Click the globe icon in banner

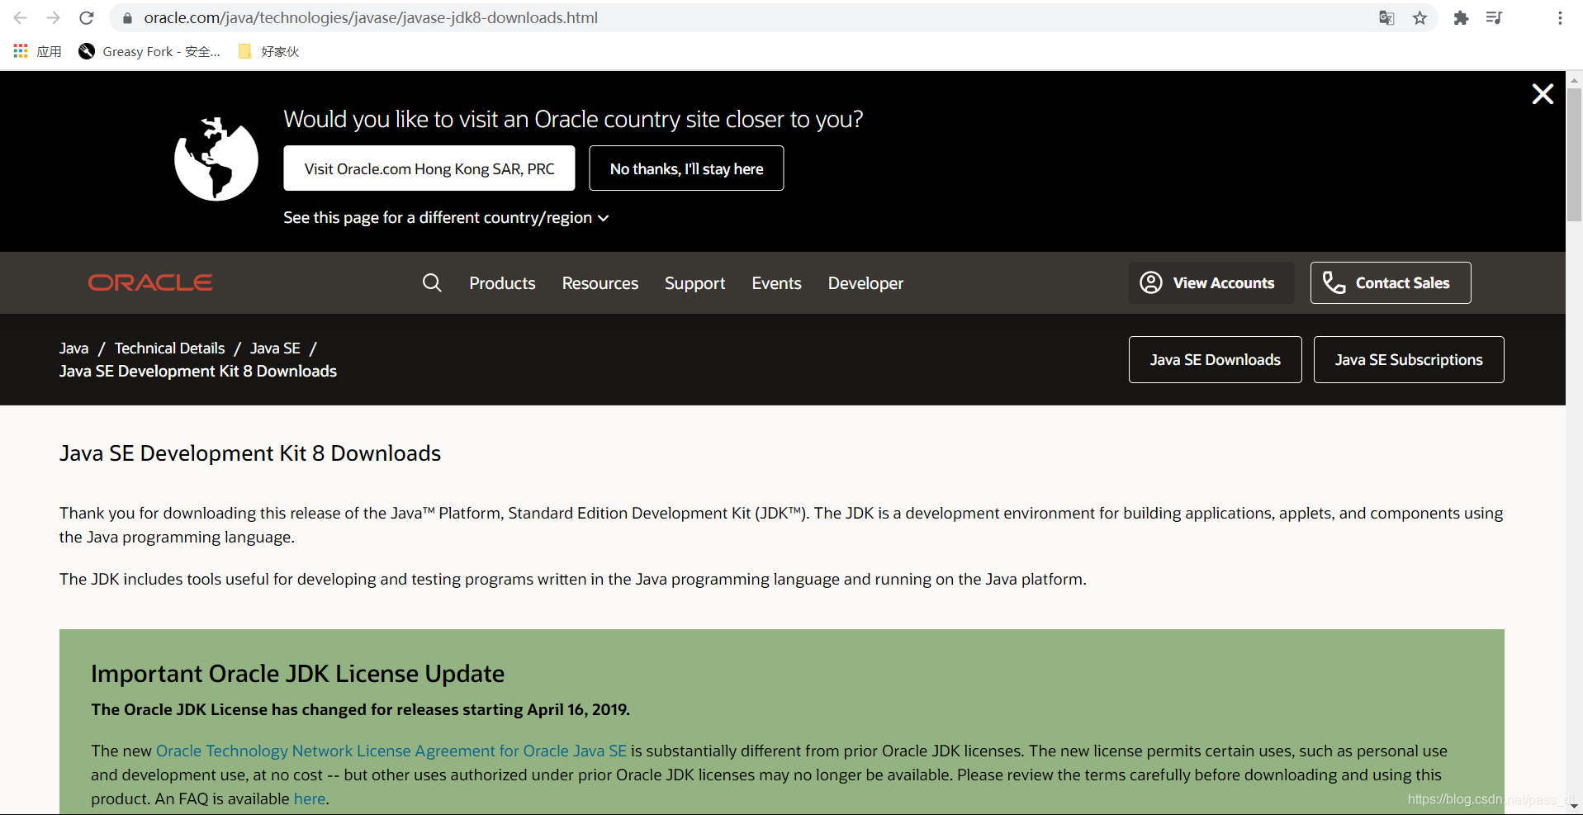(x=216, y=159)
